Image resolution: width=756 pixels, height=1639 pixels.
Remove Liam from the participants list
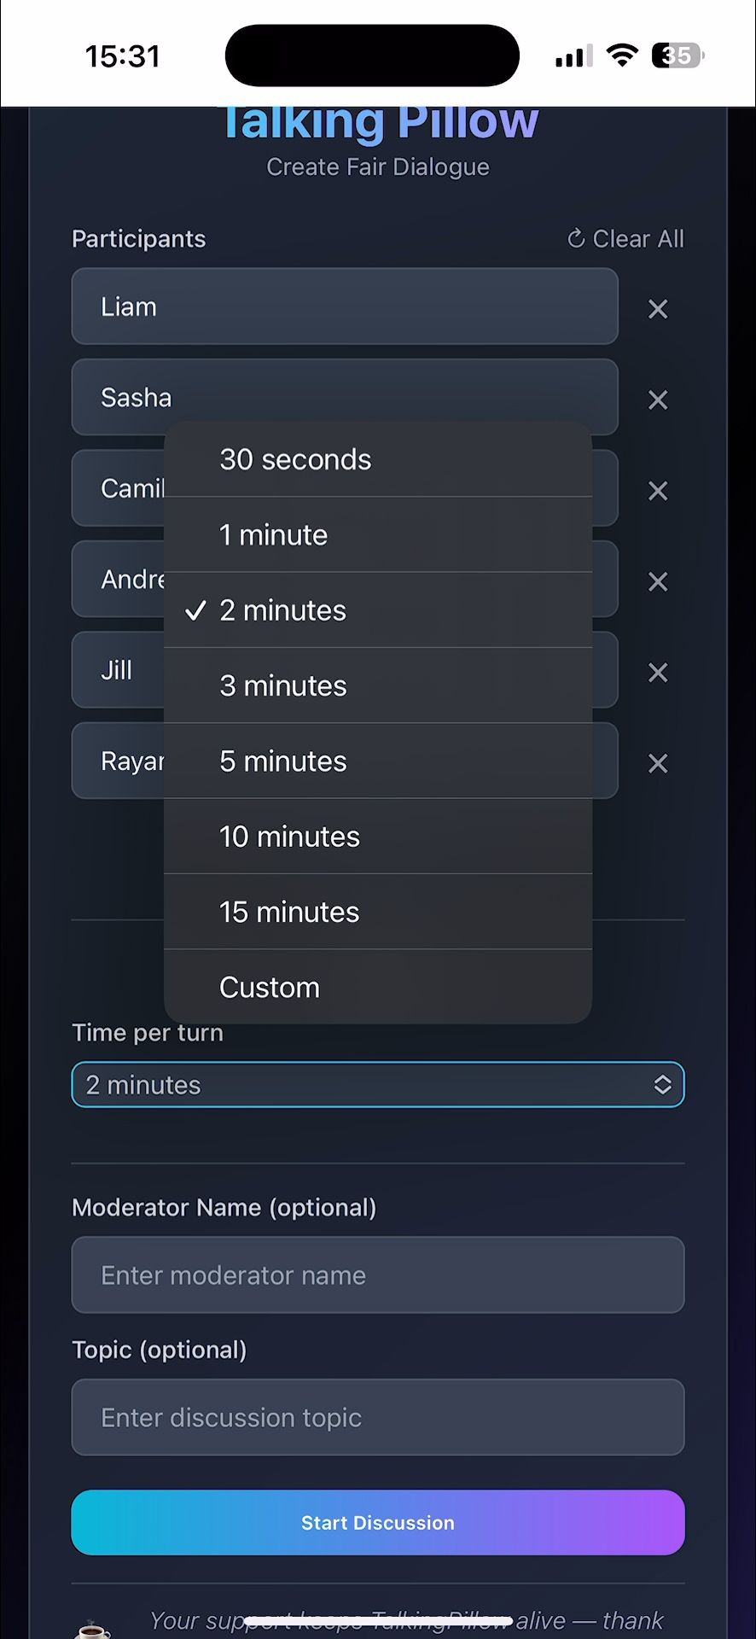pos(657,309)
